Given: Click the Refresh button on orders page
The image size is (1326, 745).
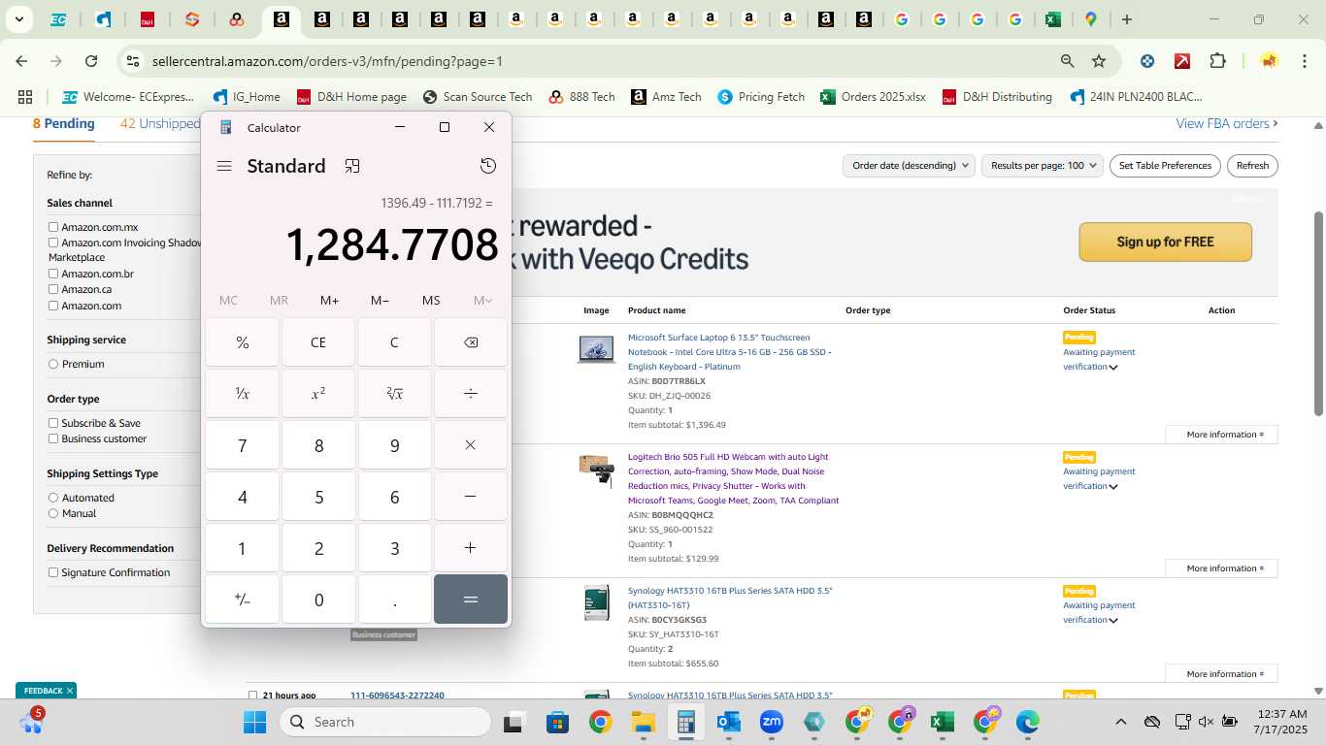Looking at the screenshot, I should click(1252, 166).
